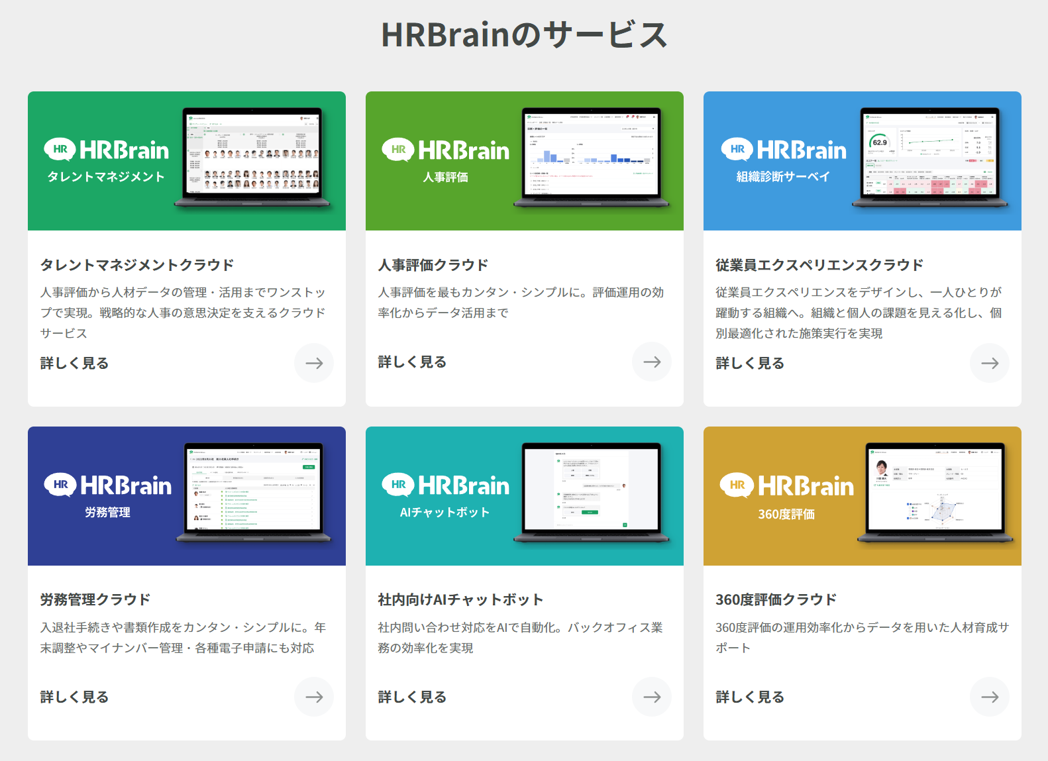Click arrow icon in 労務管理クラウド card

tap(314, 697)
